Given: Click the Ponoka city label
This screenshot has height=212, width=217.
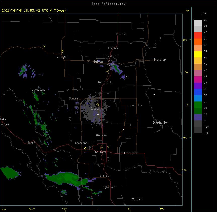Looking at the screenshot, I should coord(121,34).
